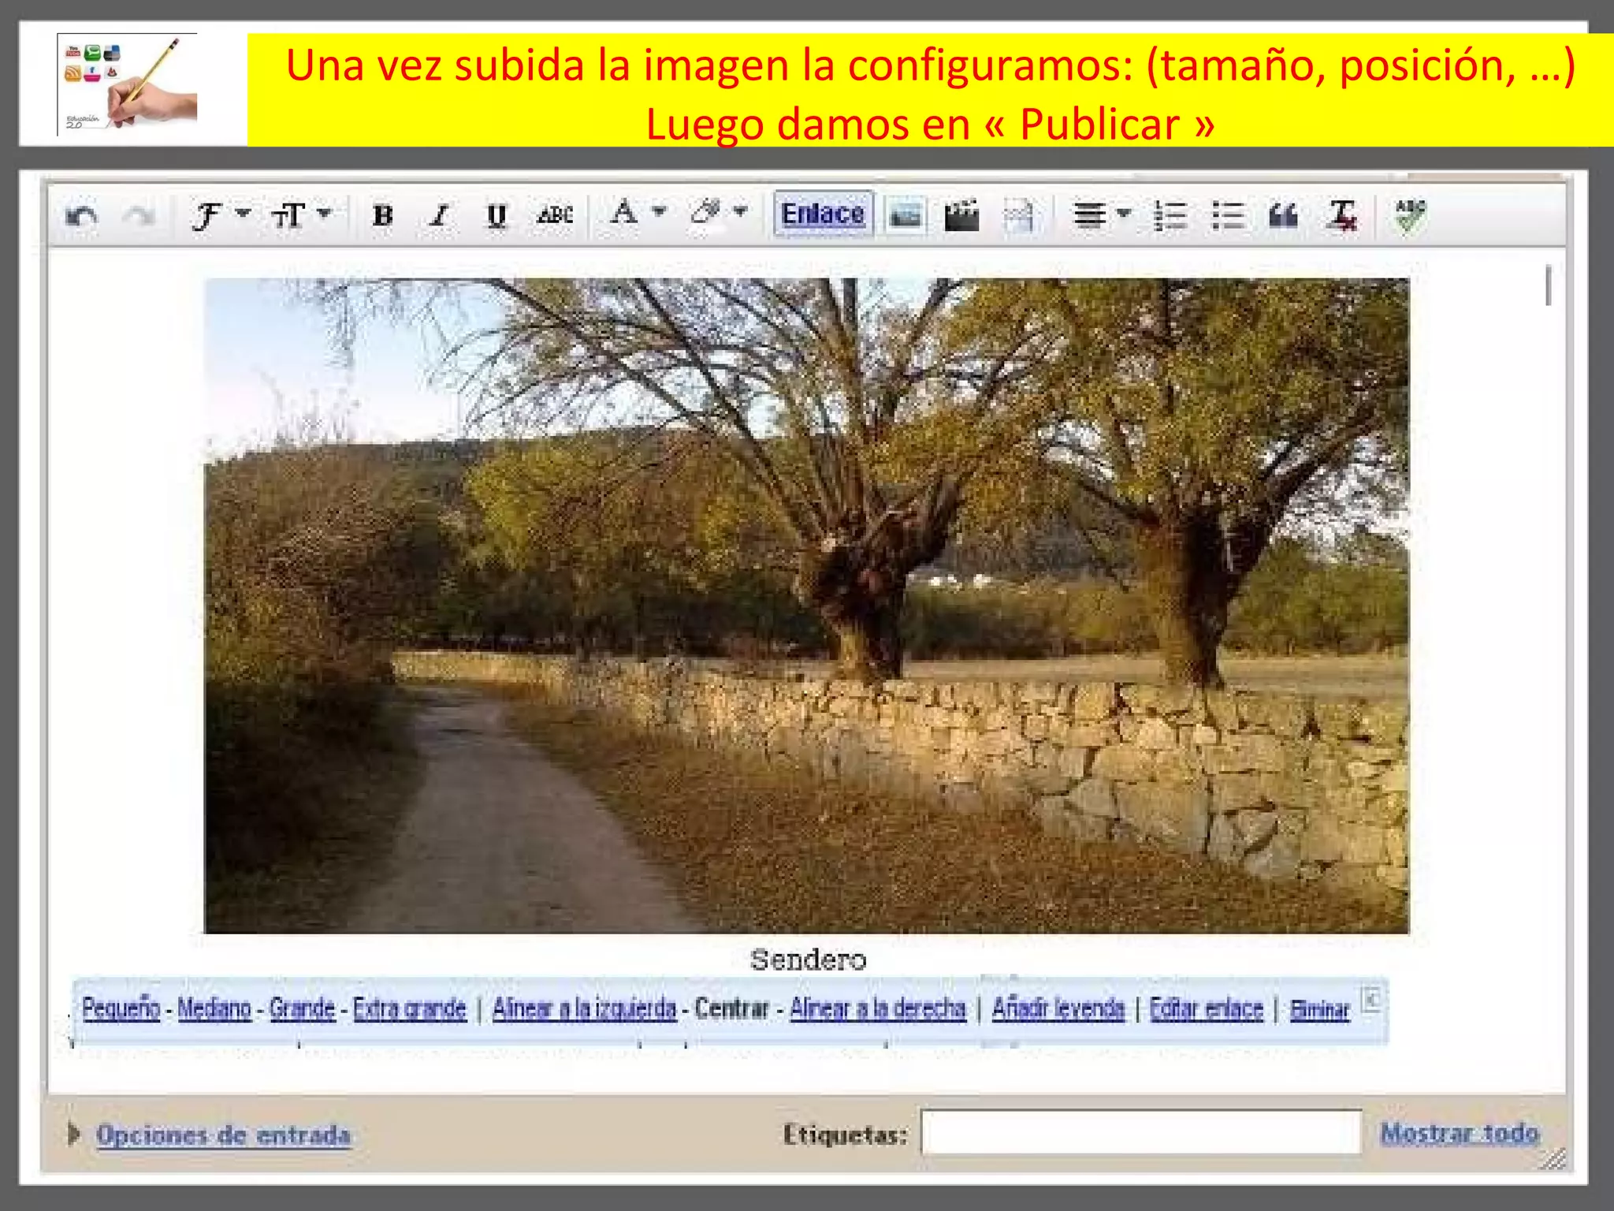Expand the font size dropdown arrow
Screen dimensions: 1614x1211
325,213
